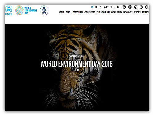Select the EN language option
The width and height of the screenshot is (154, 116).
[92, 7]
